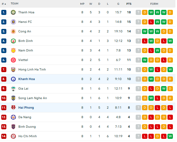Click Thanh Hoa's upcoming match question-mark badge
This screenshot has height=142, width=177.
[x=138, y=12]
